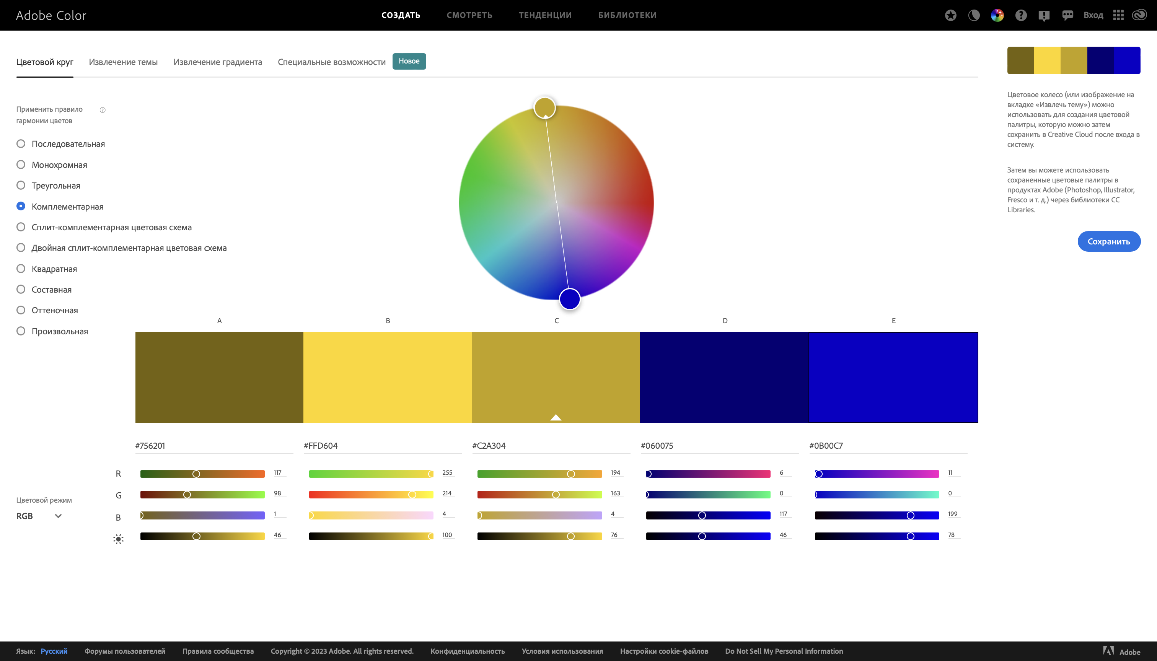
Task: Open Форумы пользователей footer link
Action: click(125, 651)
